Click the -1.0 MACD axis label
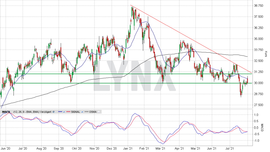Image resolution: width=270 pixels, height=152 pixels. (x=256, y=141)
